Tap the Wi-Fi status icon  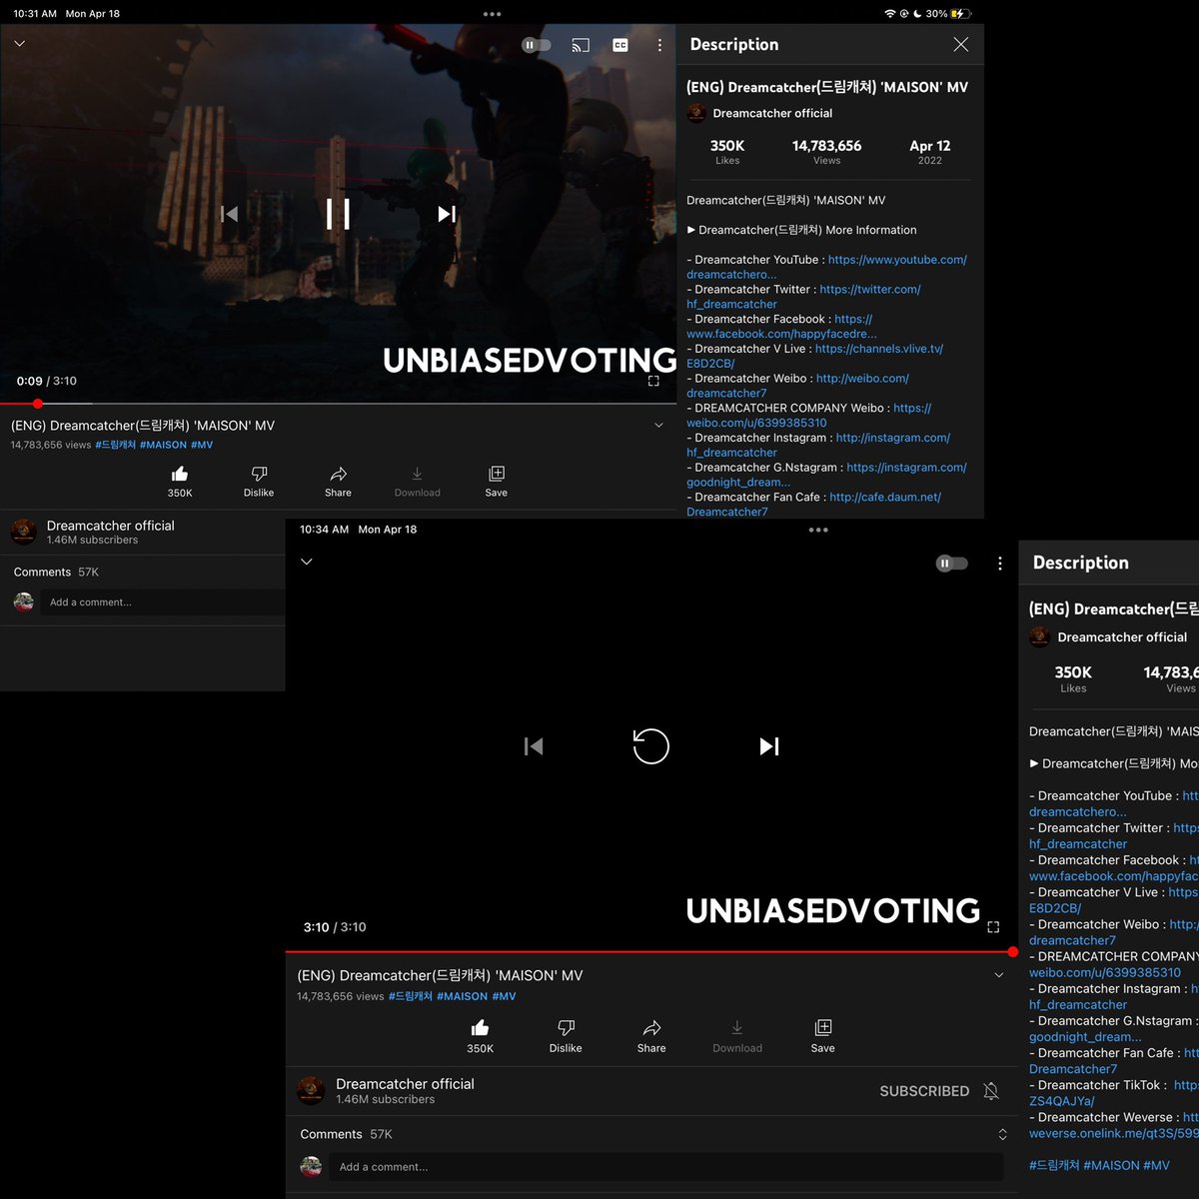coord(890,14)
